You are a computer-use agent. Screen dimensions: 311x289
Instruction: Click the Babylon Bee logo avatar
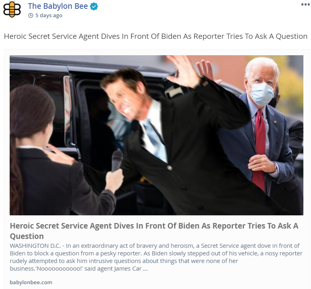point(12,9)
